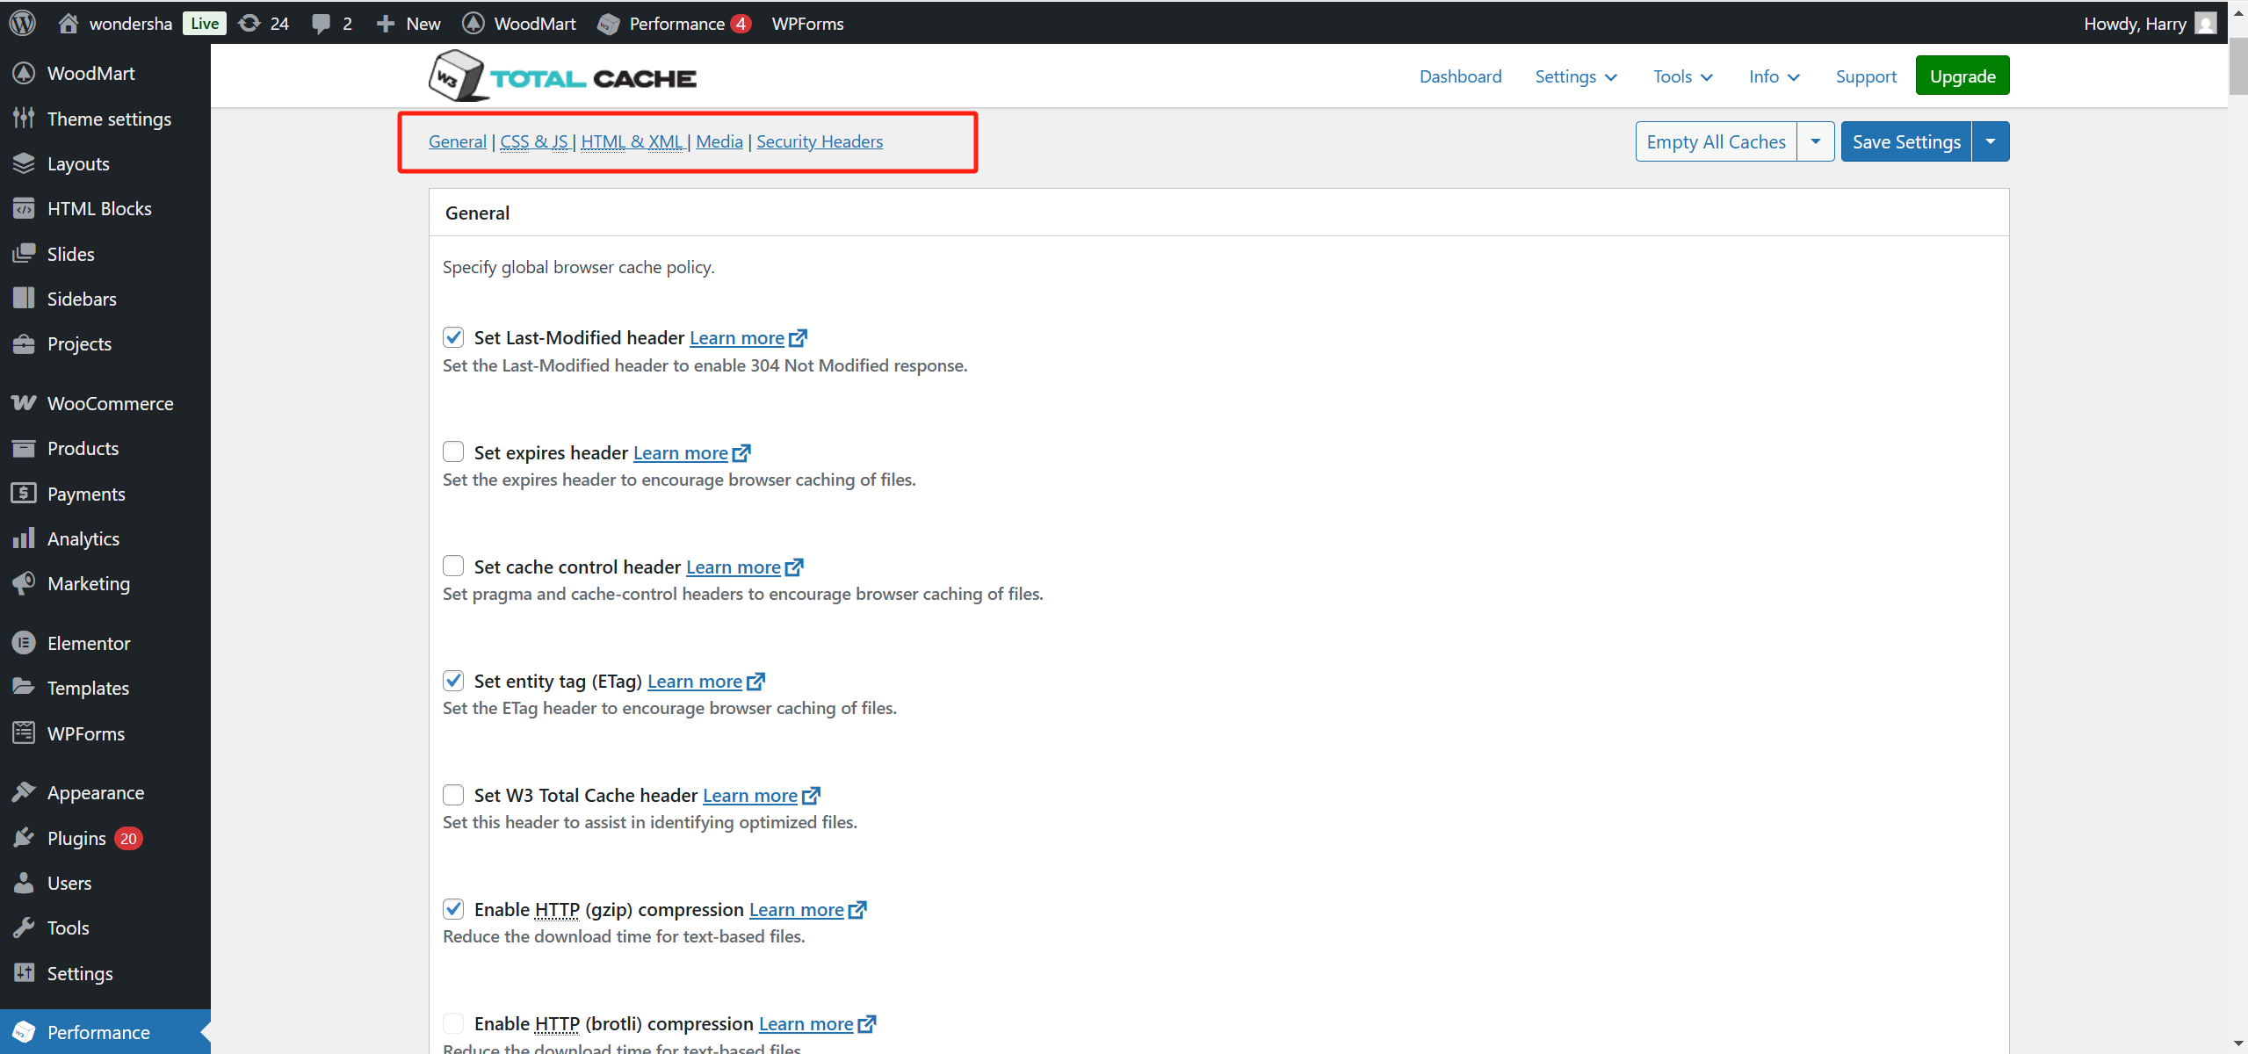
Task: Click the W3 Total Cache logo
Action: (x=562, y=77)
